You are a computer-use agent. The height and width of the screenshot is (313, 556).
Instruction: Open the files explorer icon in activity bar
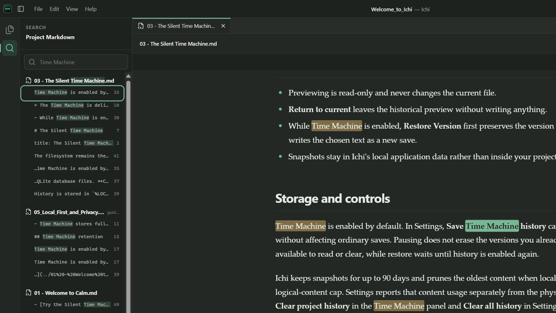point(10,30)
